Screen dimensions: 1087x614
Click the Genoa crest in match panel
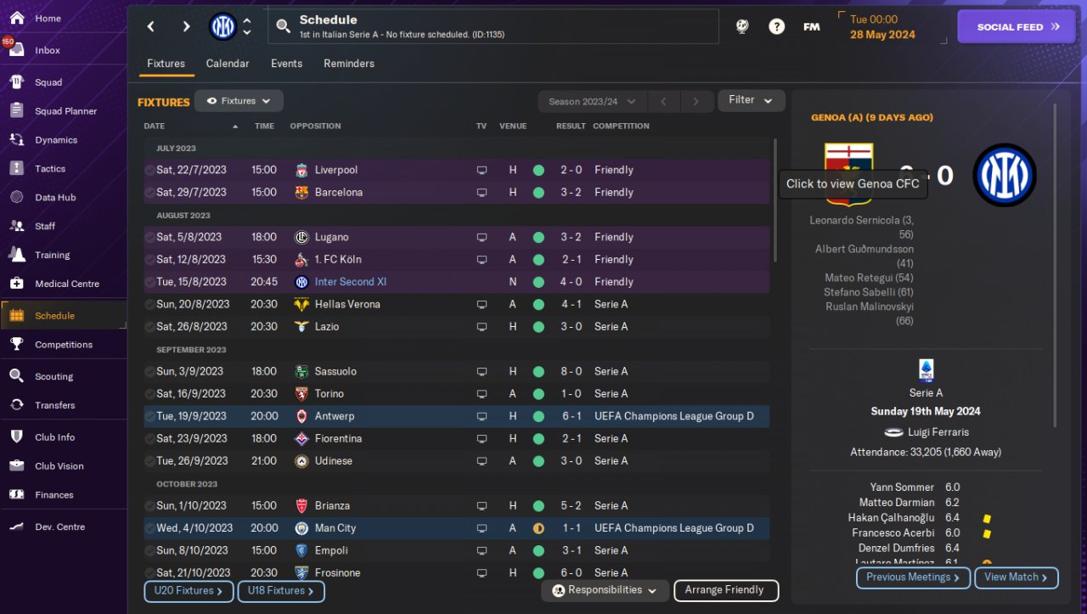(848, 175)
